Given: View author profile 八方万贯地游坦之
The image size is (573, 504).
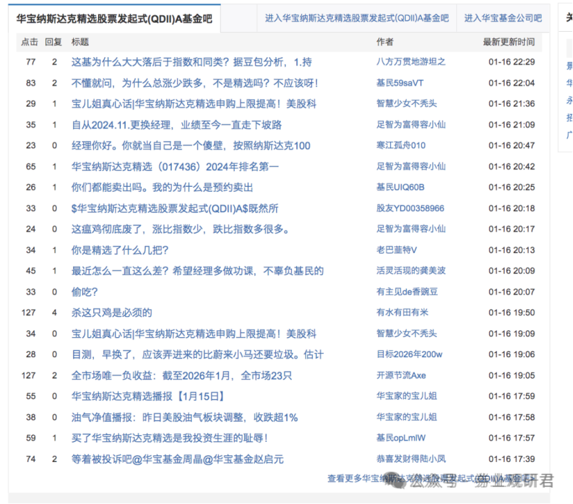Looking at the screenshot, I should pos(411,62).
